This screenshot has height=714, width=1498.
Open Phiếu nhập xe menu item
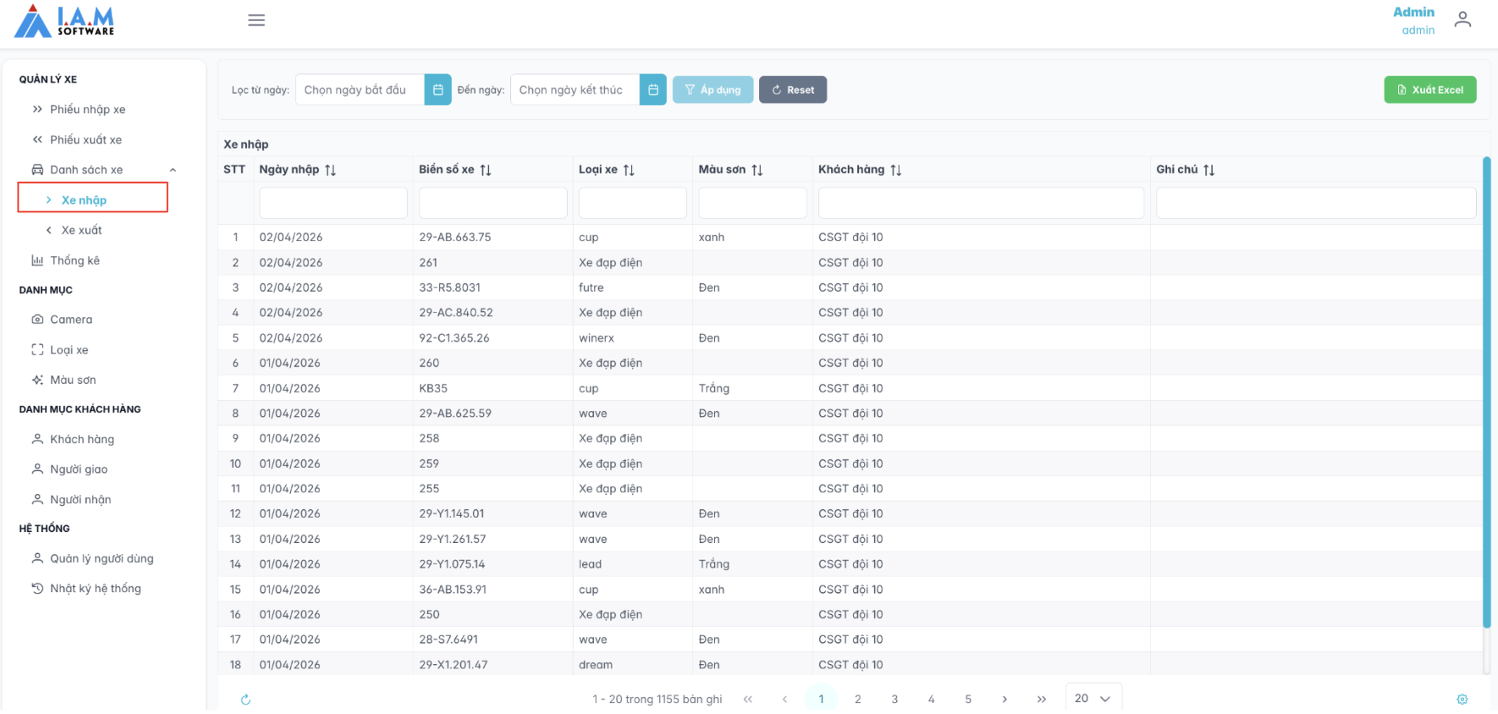pyautogui.click(x=87, y=109)
